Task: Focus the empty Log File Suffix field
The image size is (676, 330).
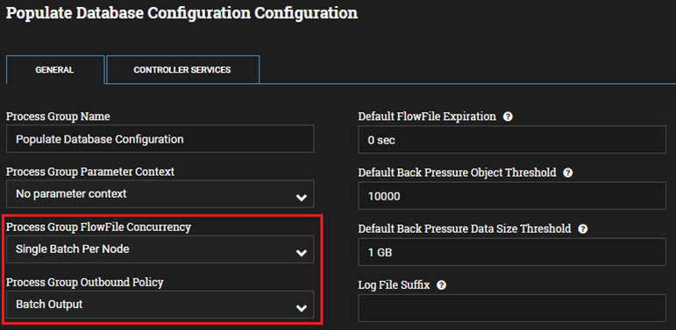Action: (x=512, y=308)
